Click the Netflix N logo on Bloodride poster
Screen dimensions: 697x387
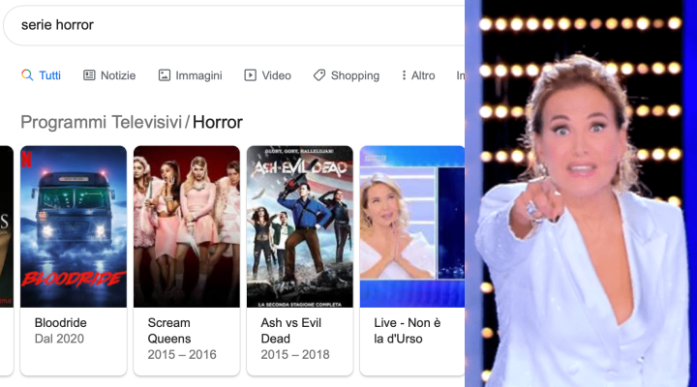(27, 160)
